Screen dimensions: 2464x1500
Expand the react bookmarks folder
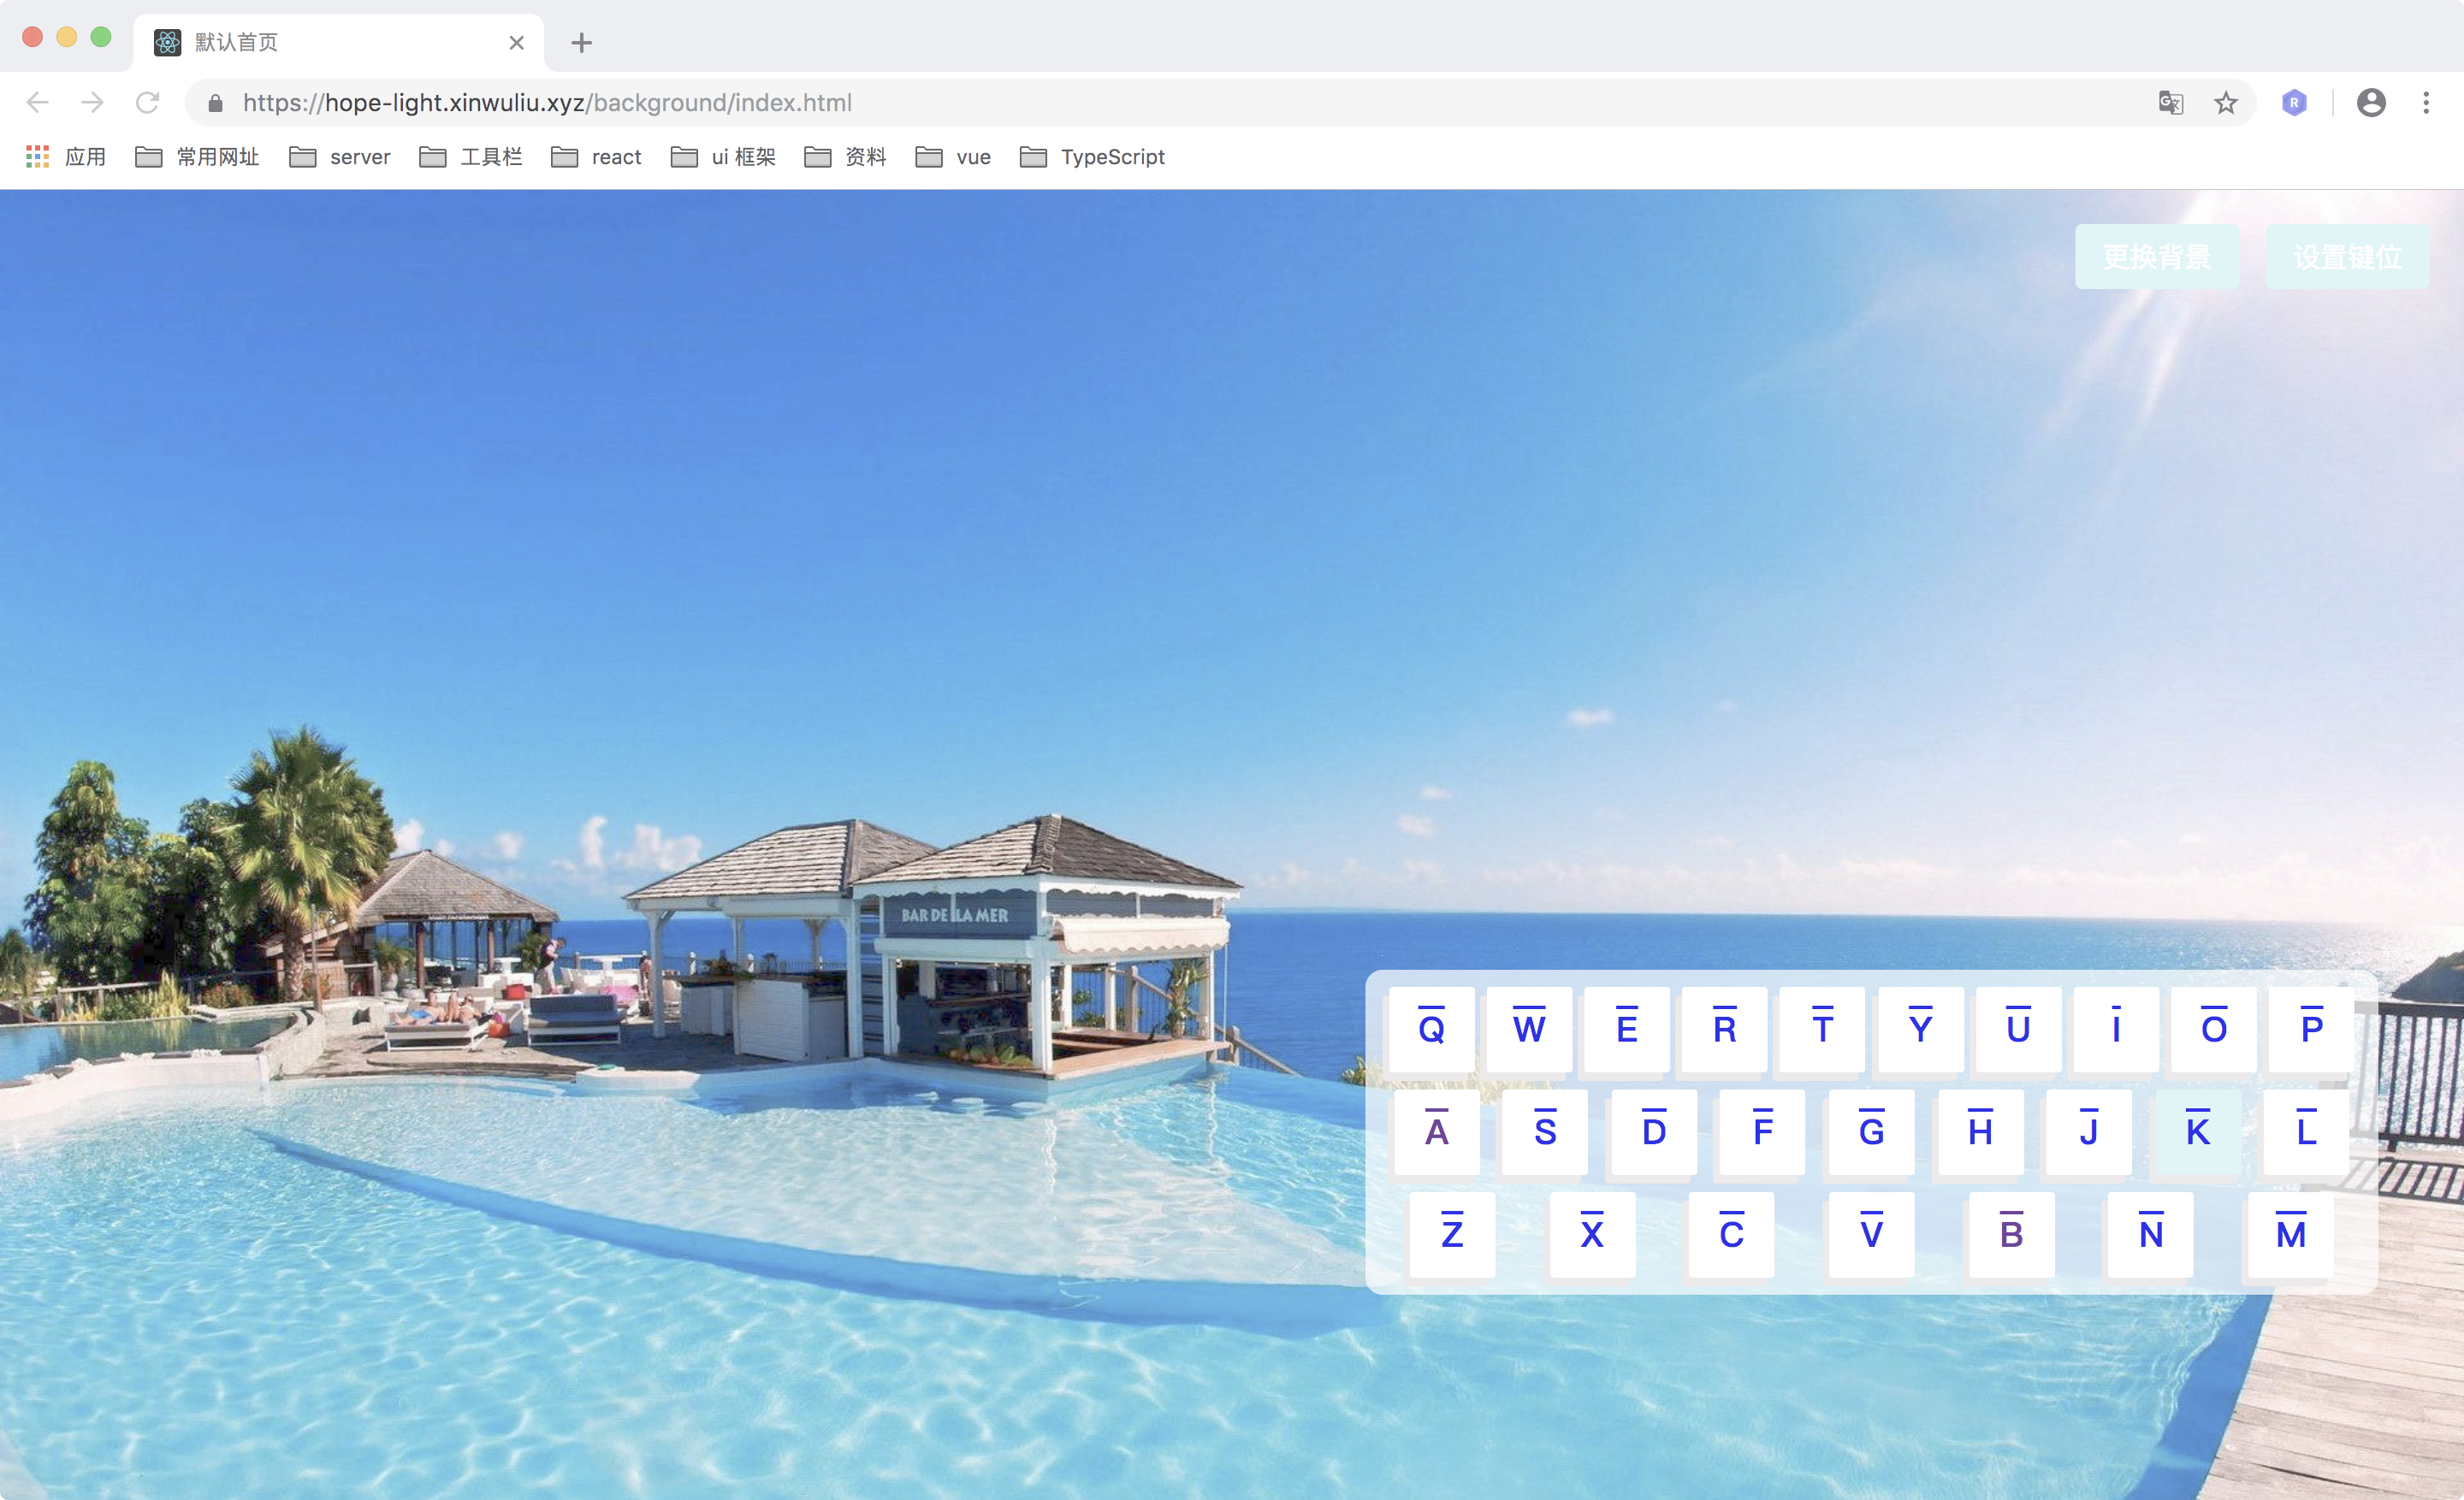pos(597,156)
